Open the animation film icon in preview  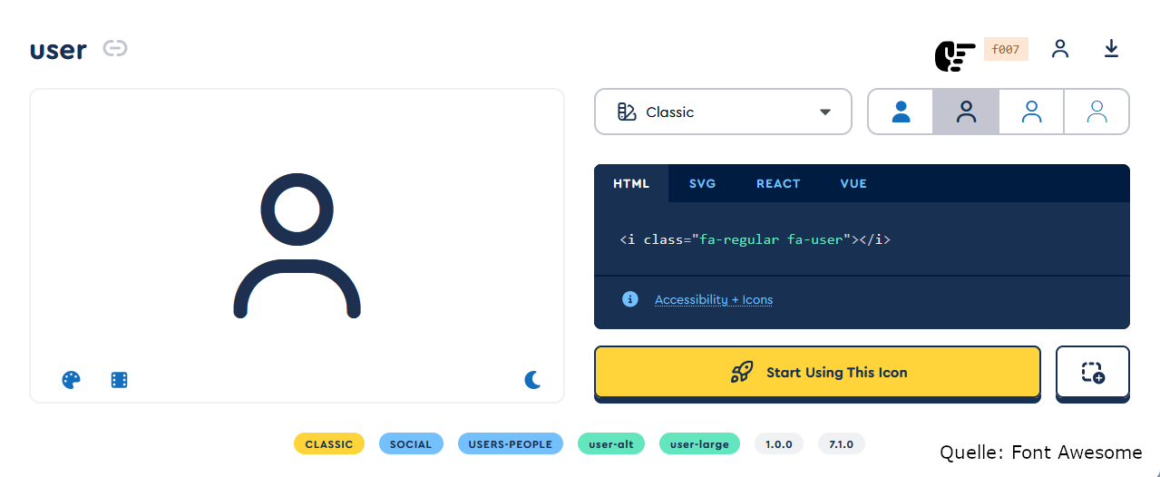[x=119, y=380]
